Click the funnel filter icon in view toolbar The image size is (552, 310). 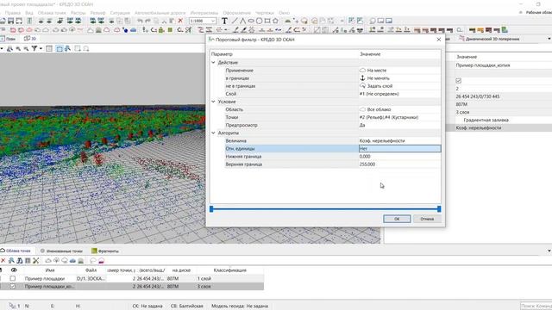pos(34,48)
